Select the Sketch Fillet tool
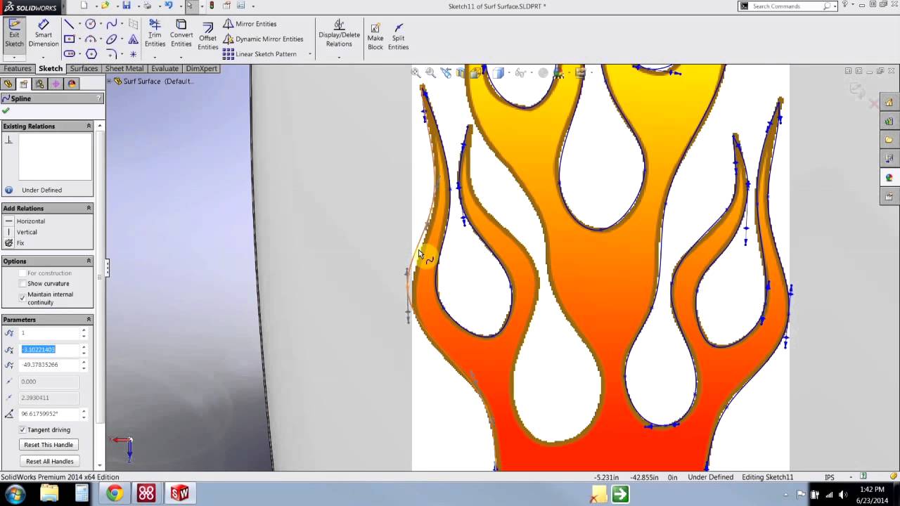 coord(112,53)
